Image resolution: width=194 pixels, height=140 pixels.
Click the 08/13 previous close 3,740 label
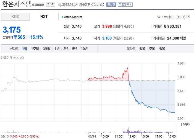[x=20, y=136]
